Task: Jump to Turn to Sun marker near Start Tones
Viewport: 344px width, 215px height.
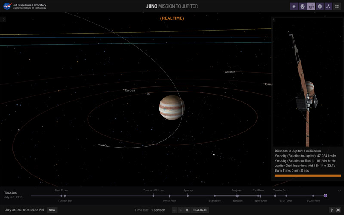Action: click(65, 196)
